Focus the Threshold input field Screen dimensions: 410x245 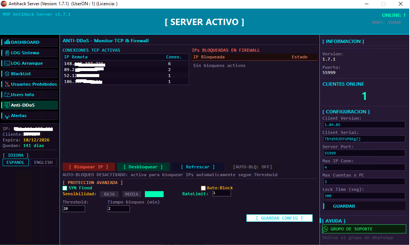(74, 209)
